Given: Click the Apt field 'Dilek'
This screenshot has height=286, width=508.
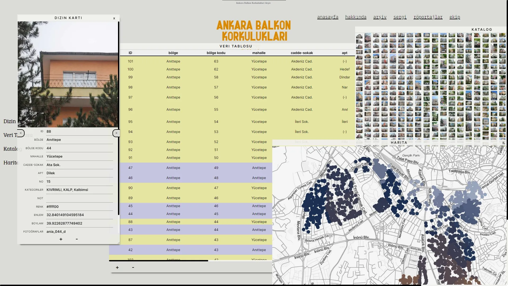Looking at the screenshot, I should 79,173.
